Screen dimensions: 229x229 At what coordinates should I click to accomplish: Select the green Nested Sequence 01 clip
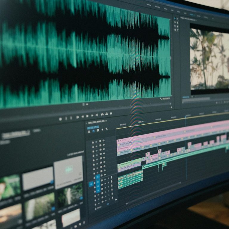click(x=129, y=163)
